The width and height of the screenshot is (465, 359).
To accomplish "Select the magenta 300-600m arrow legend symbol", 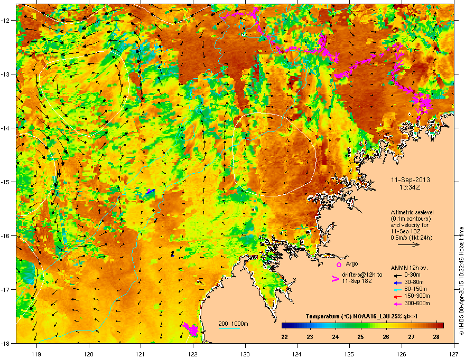I will [397, 304].
